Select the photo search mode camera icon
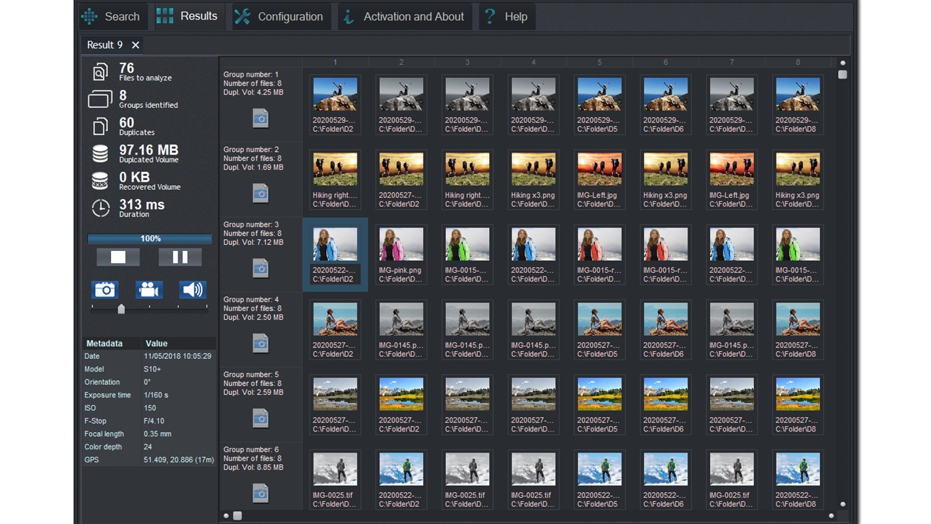 click(104, 289)
